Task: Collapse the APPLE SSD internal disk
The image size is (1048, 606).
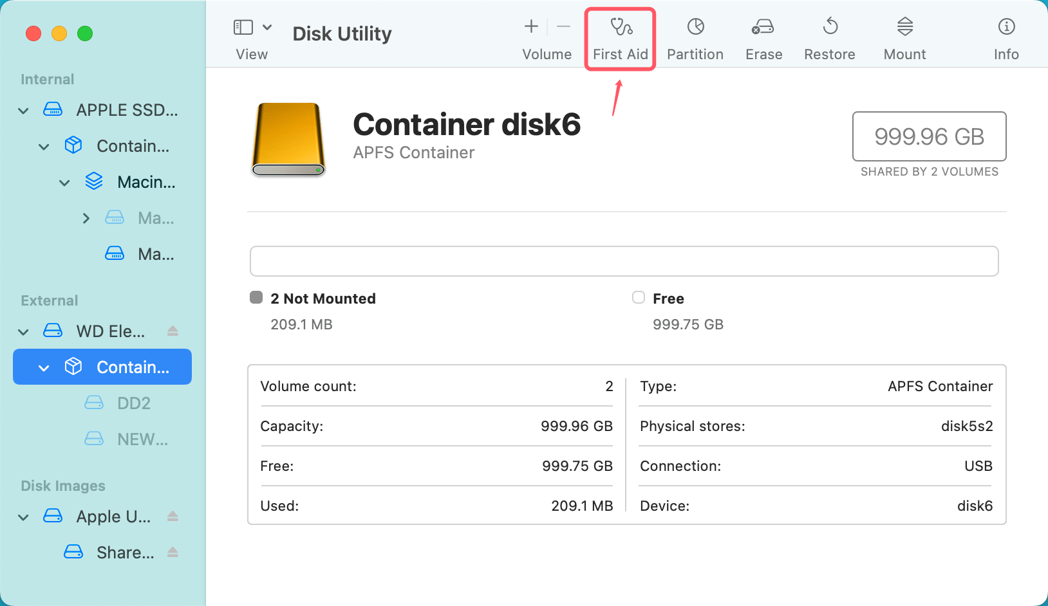Action: [23, 110]
